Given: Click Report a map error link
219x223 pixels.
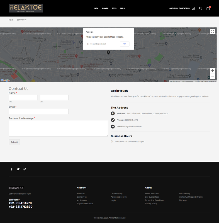Looking at the screenshot, I should (x=210, y=81).
